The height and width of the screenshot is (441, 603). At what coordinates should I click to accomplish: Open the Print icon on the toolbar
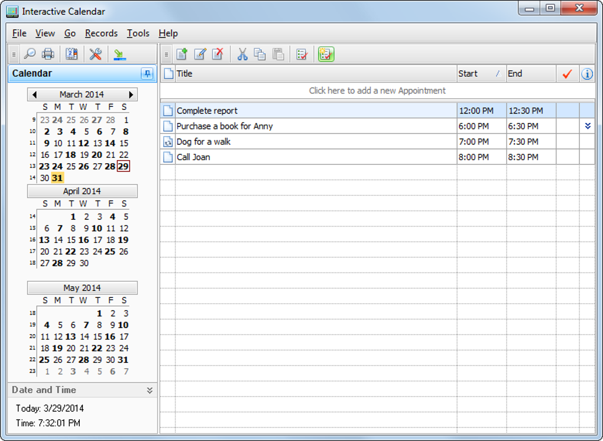(48, 54)
